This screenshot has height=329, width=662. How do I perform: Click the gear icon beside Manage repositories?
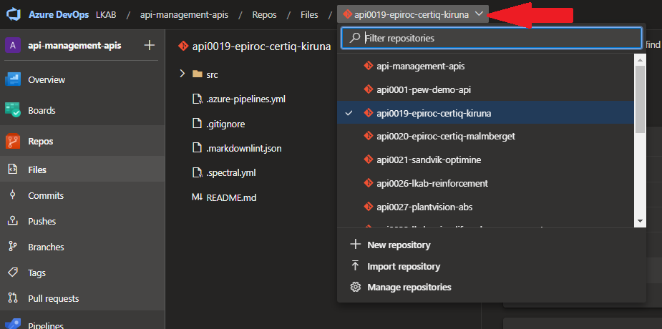356,288
